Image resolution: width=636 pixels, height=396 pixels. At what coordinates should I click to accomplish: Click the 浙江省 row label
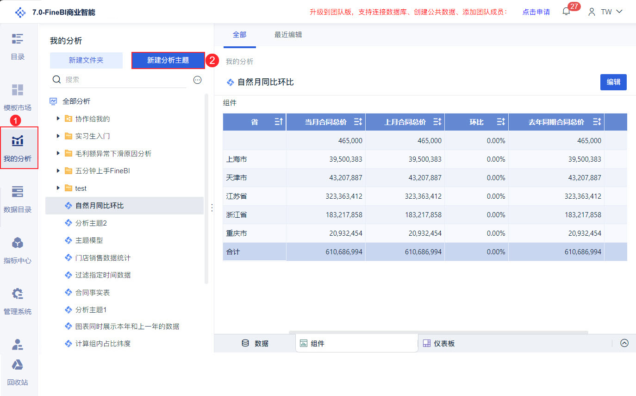(237, 215)
